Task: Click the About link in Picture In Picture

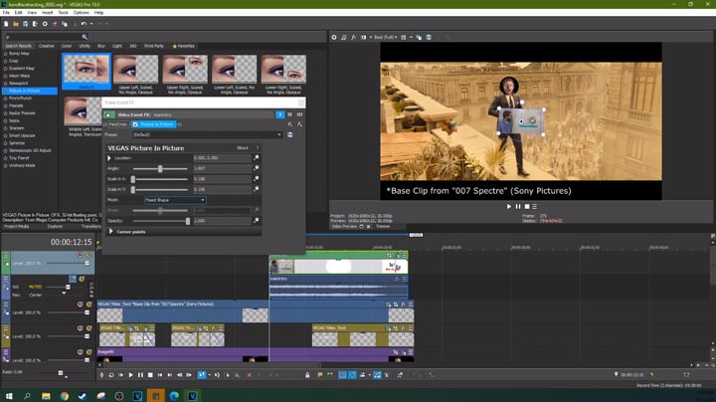Action: (243, 147)
